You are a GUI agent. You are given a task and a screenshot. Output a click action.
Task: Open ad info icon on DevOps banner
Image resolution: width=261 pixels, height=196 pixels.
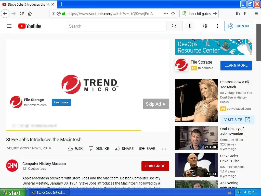tap(250, 41)
